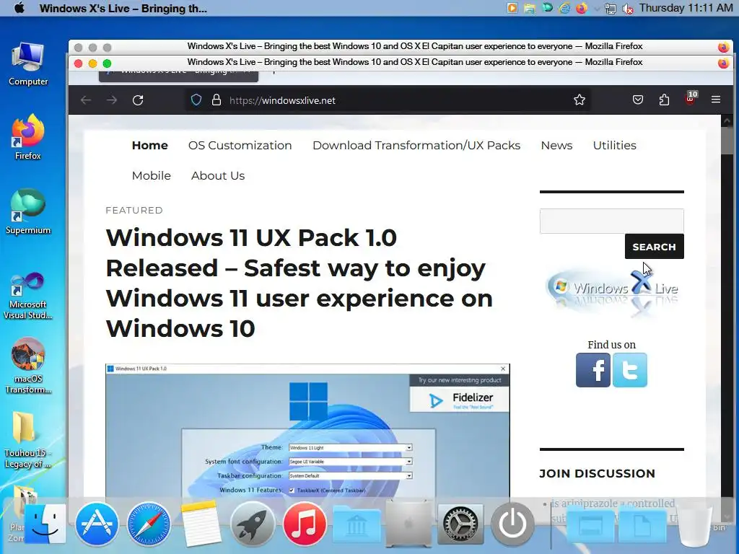The height and width of the screenshot is (554, 739).
Task: Open the Firefox hamburger menu
Action: (716, 100)
